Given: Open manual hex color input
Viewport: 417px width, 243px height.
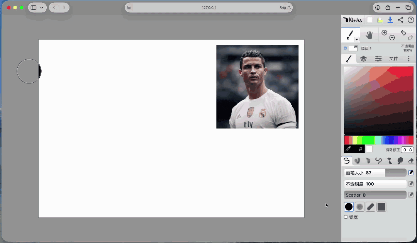Looking at the screenshot, I should coord(360,149).
